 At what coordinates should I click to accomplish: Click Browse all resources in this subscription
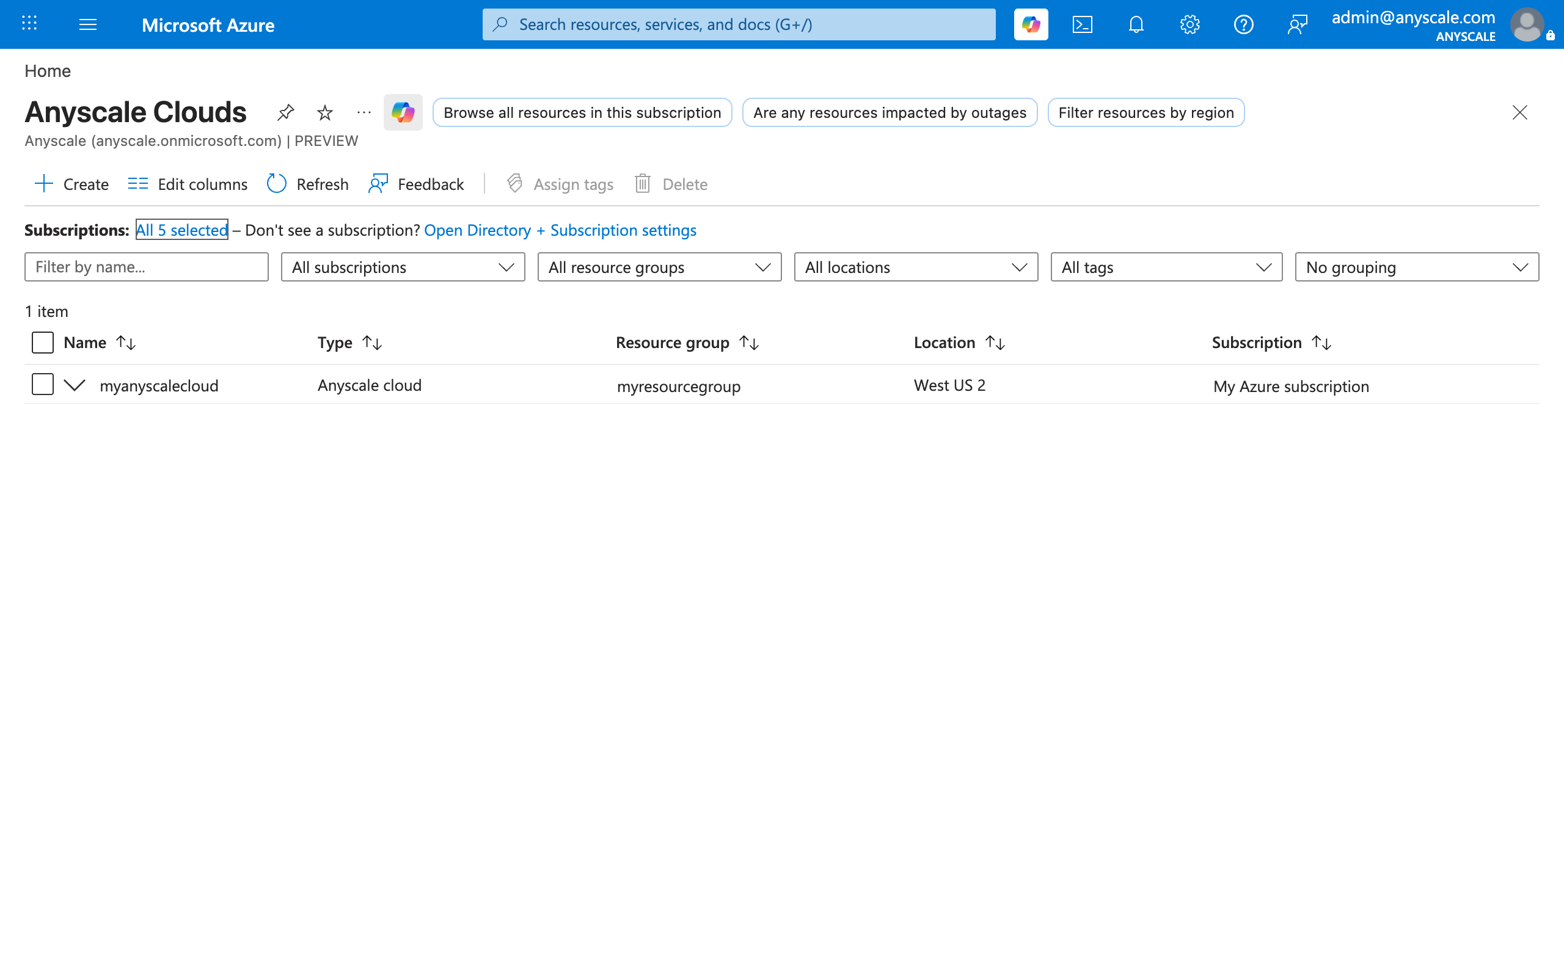(582, 112)
